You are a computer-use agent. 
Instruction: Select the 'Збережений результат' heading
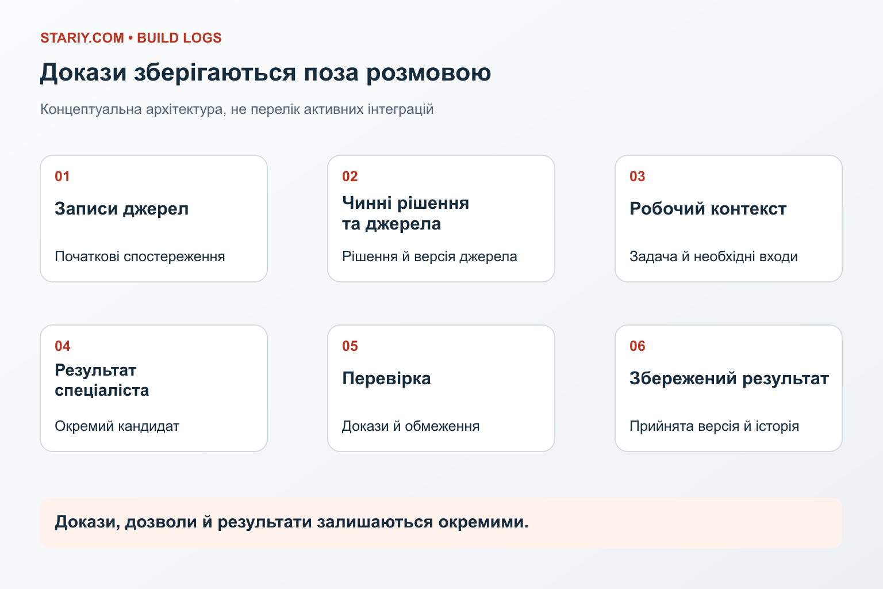pyautogui.click(x=729, y=378)
